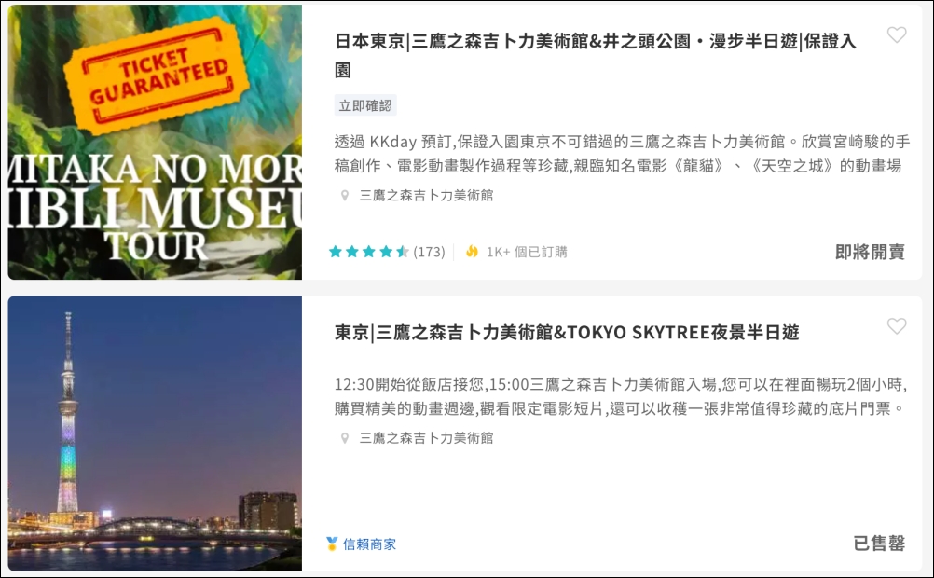The width and height of the screenshot is (934, 578).
Task: Click the location pin icon in first listing
Action: (x=344, y=196)
